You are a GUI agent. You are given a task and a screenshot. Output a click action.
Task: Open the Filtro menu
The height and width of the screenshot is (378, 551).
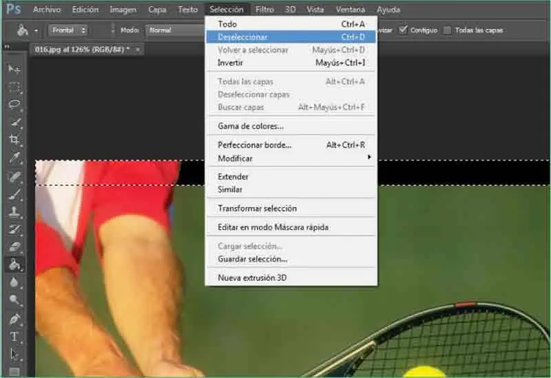[x=264, y=10]
